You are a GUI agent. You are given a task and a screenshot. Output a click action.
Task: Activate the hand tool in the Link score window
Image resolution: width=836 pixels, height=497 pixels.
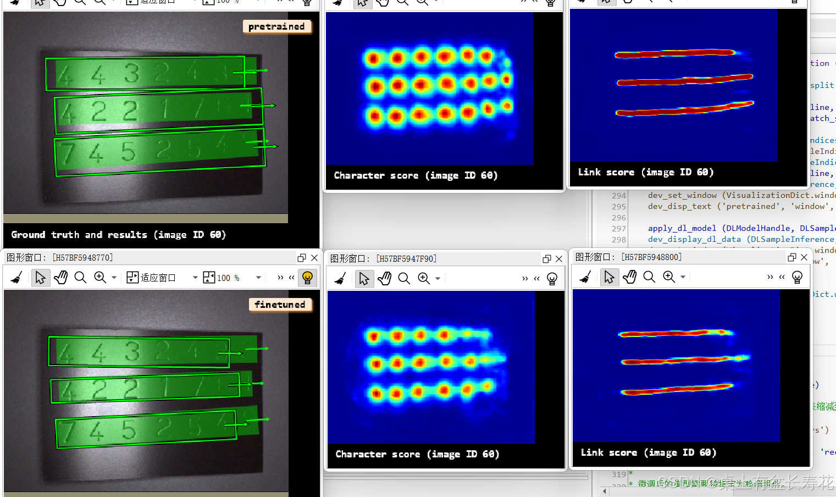click(x=629, y=277)
